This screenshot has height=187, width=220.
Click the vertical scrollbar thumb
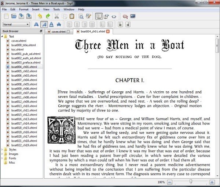pos(217,46)
